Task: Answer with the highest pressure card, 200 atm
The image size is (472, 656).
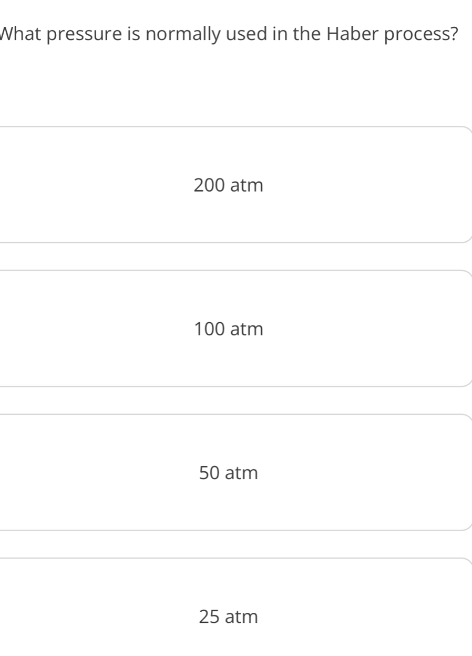Action: [236, 185]
